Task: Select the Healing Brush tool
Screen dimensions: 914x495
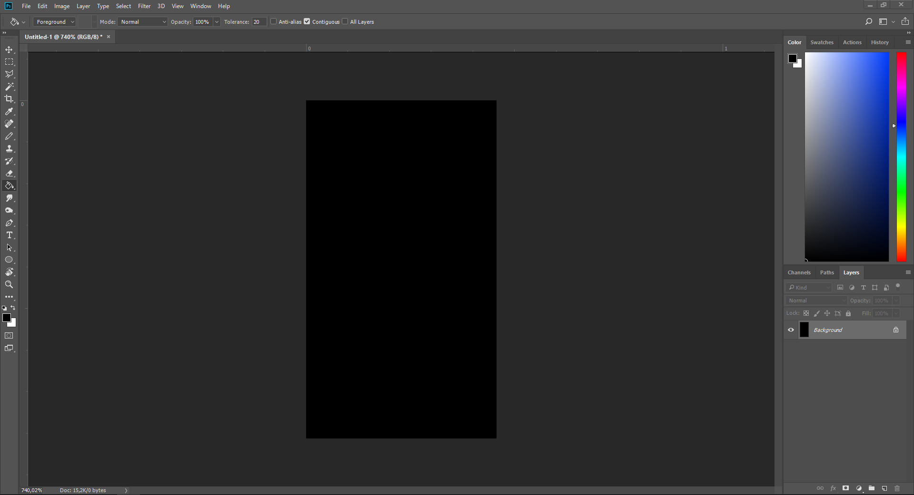Action: point(9,124)
